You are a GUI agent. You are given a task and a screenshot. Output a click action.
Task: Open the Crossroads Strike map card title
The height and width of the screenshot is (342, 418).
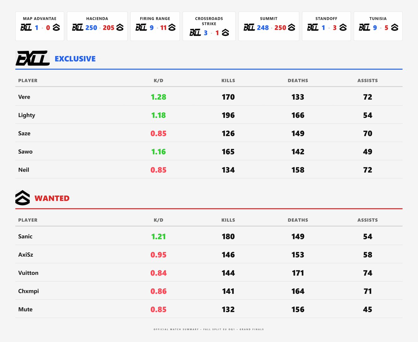209,21
